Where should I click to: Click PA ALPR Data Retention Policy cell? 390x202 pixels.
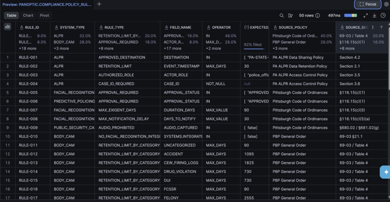click(302, 66)
